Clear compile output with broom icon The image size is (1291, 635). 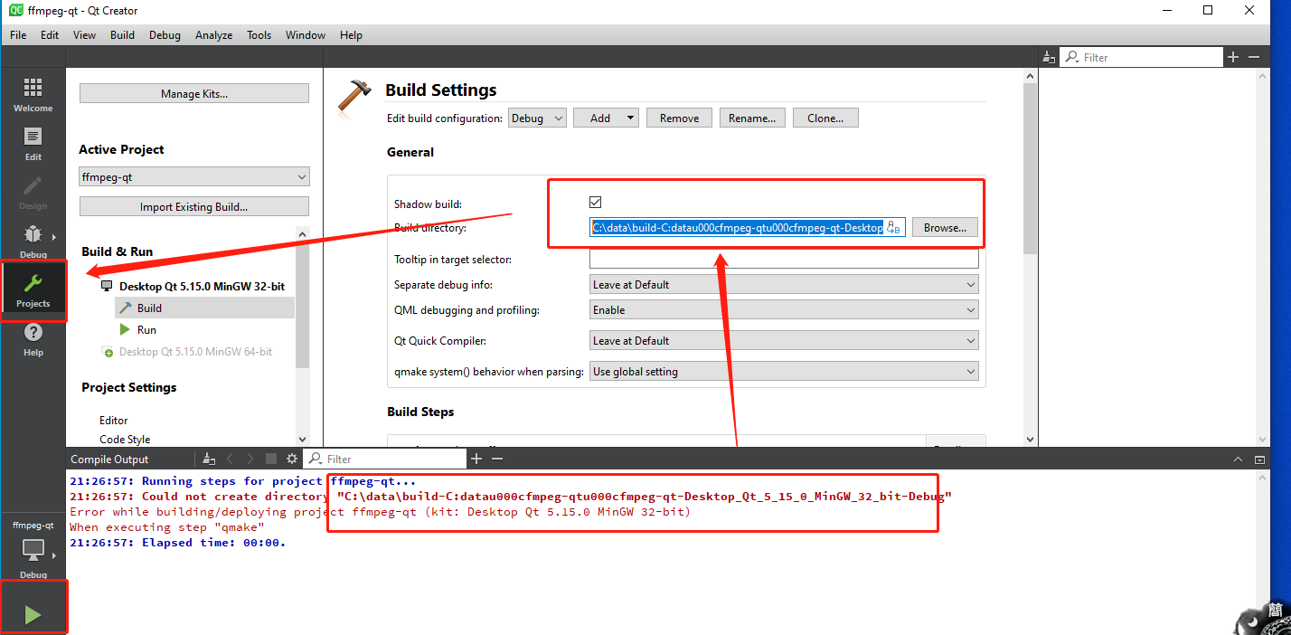pyautogui.click(x=209, y=460)
